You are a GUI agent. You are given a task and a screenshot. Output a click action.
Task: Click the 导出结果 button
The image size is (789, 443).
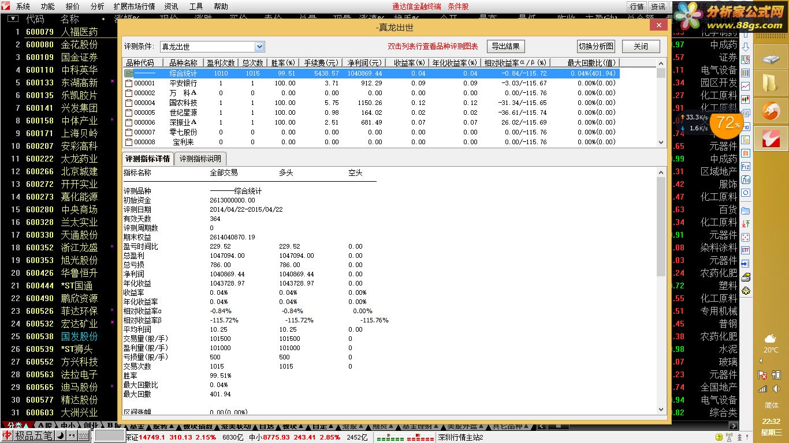pos(505,47)
